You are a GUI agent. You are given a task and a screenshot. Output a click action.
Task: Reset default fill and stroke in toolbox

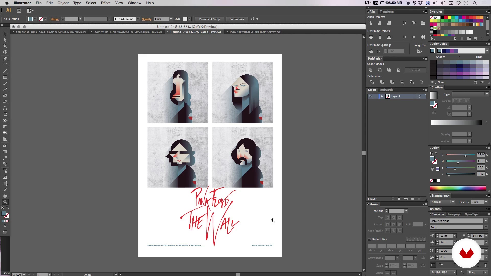[x=3, y=208]
